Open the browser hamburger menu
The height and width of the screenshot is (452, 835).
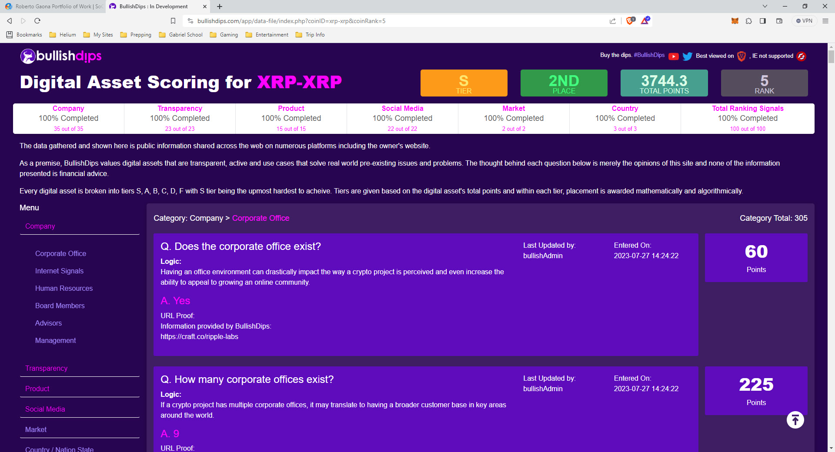point(825,21)
